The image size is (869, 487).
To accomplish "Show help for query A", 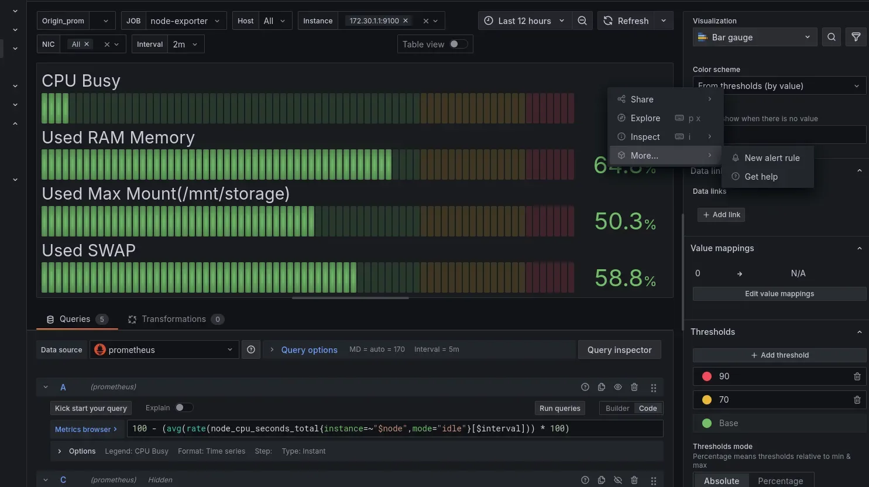I will click(585, 387).
